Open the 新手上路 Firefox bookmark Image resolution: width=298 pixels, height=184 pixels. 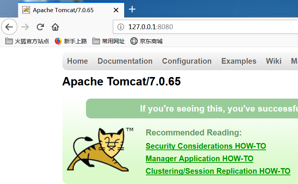[71, 41]
